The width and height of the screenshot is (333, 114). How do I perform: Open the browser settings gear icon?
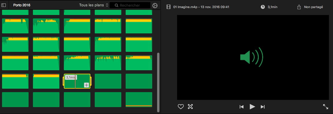155,5
